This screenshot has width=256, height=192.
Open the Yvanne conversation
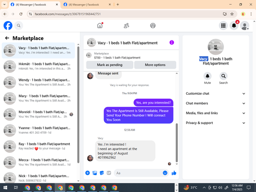point(38,130)
